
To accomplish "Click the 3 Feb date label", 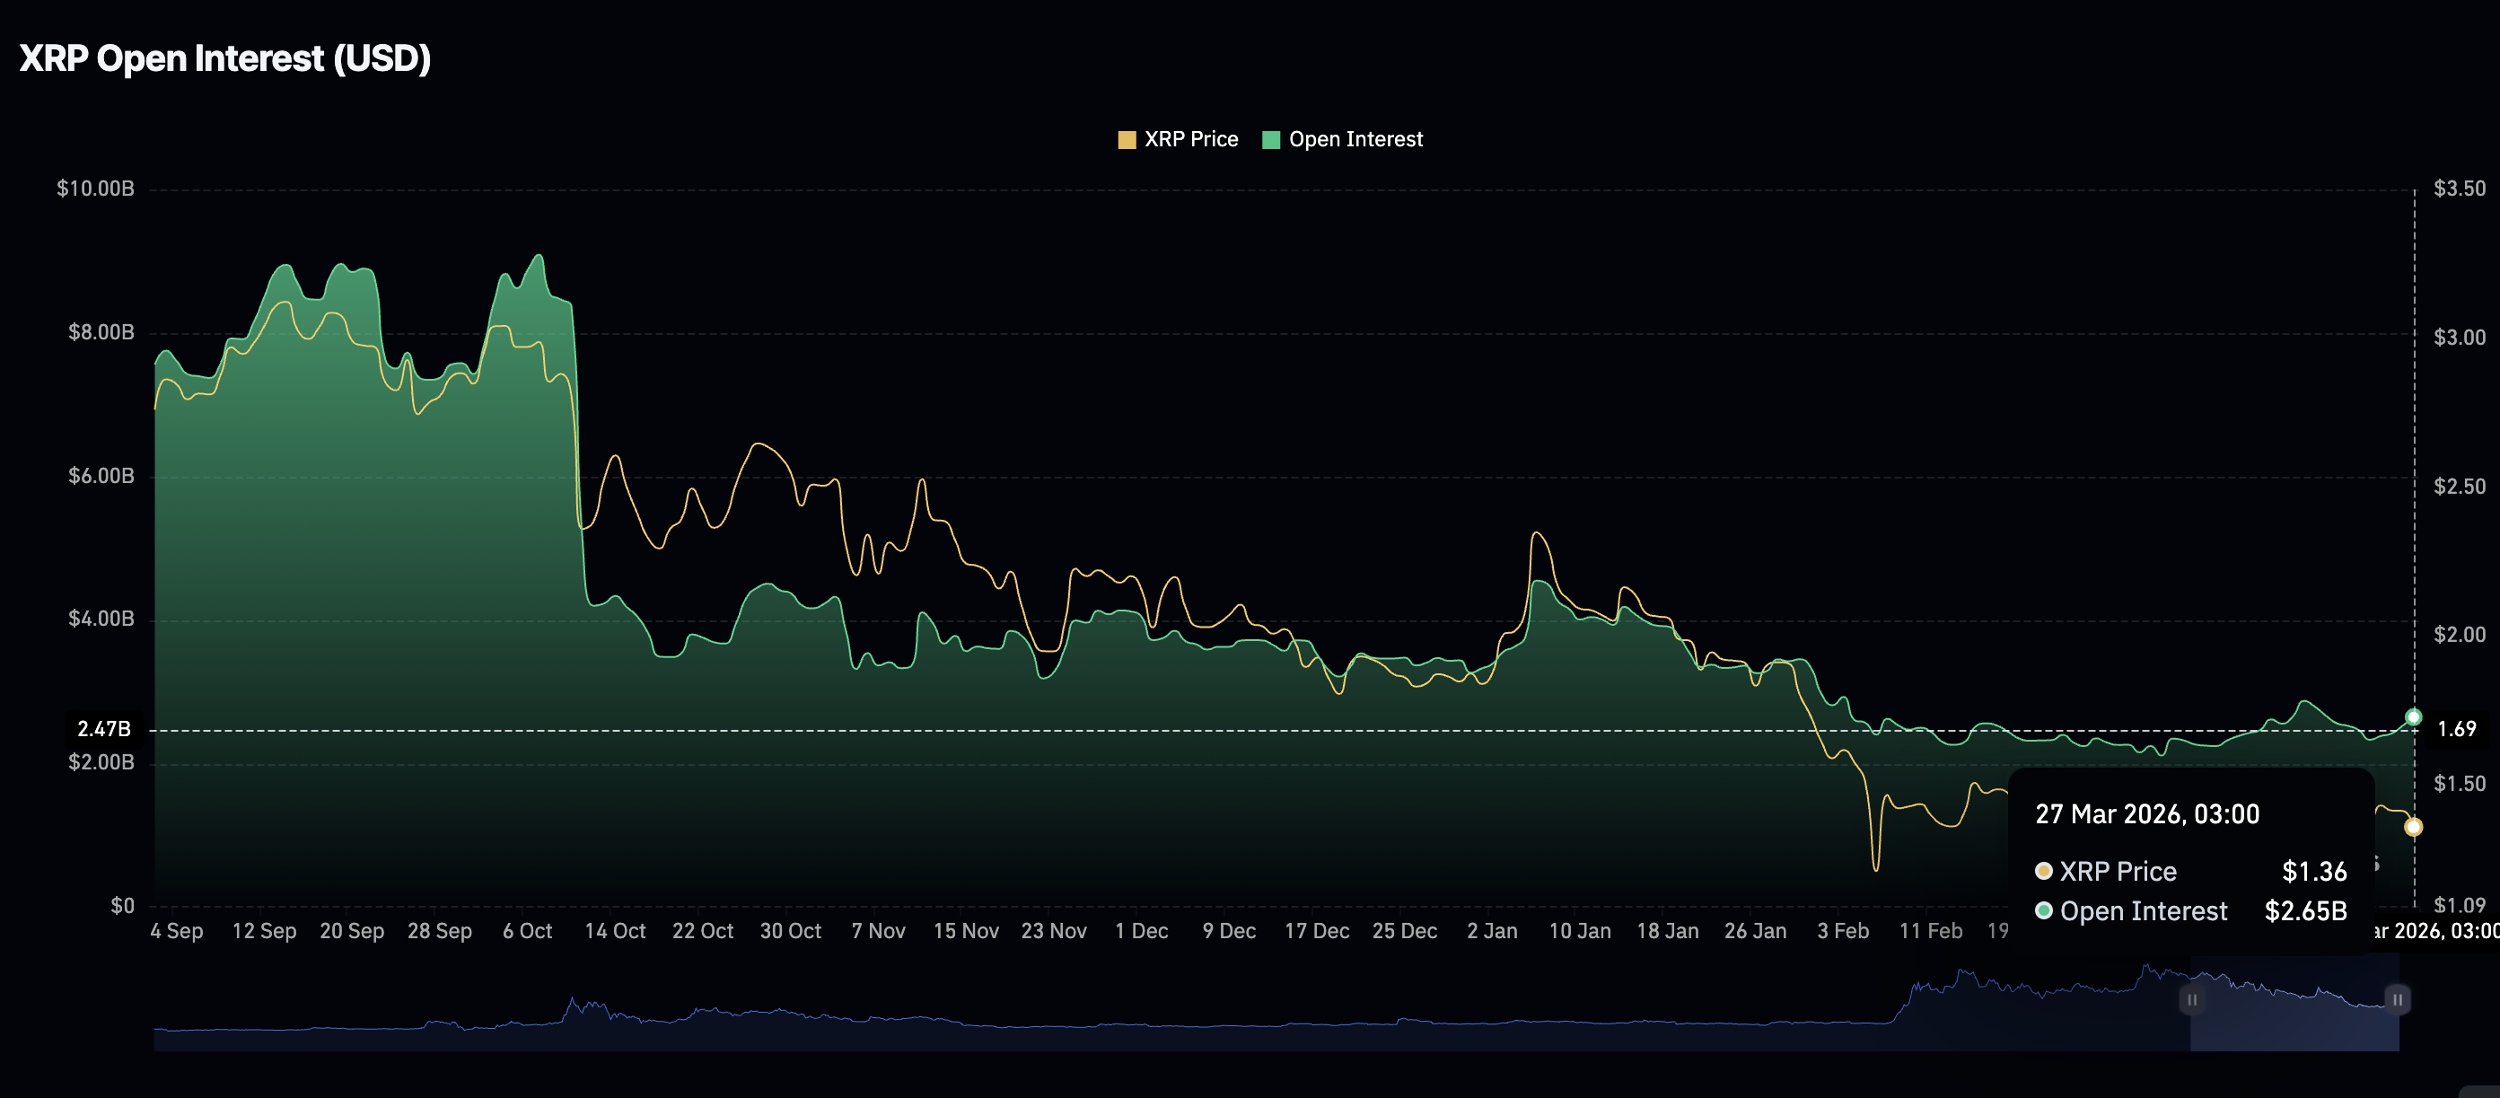I will coord(1843,930).
